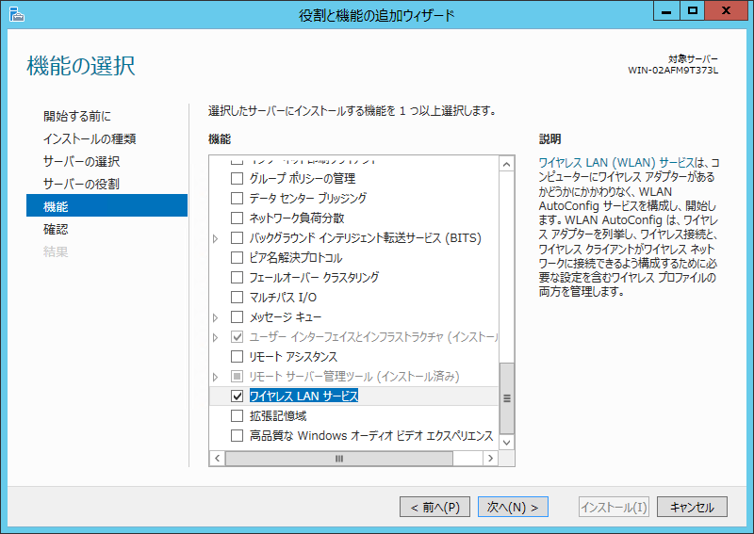
Task: Expand ユーザー インターフェイスとインフラストラクチャ node
Action: 216,337
